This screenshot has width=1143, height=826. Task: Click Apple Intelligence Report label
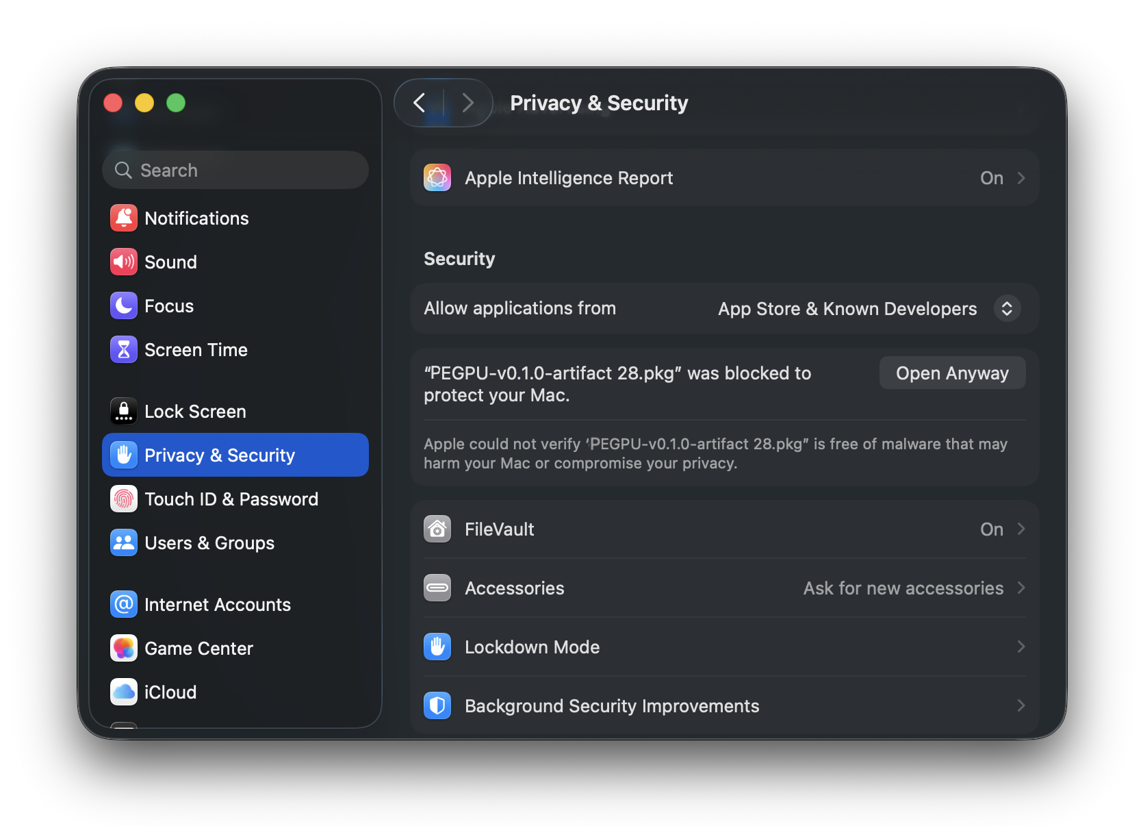pos(569,178)
